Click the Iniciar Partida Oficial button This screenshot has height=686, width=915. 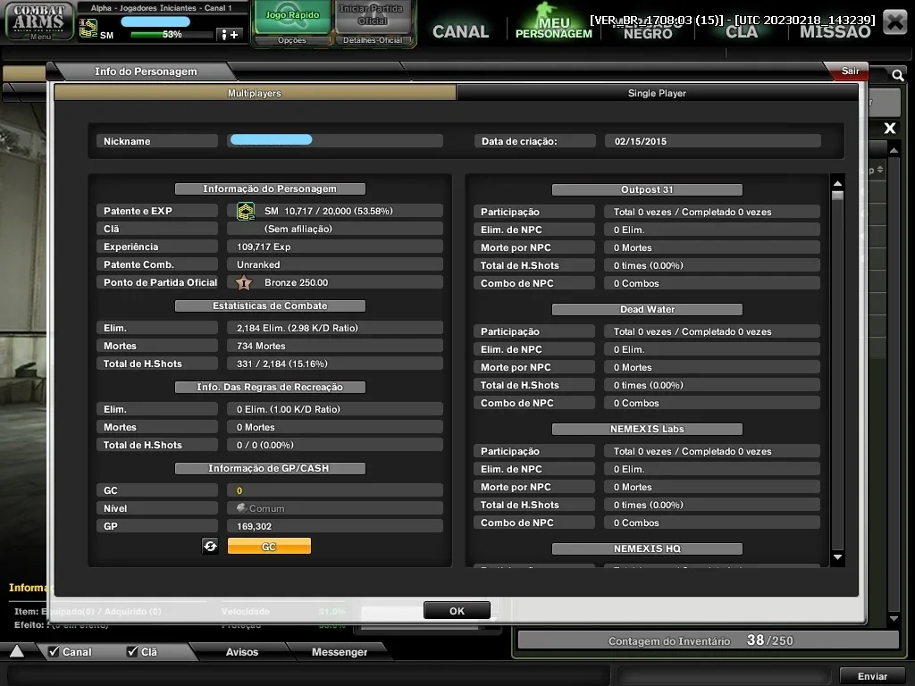point(372,16)
